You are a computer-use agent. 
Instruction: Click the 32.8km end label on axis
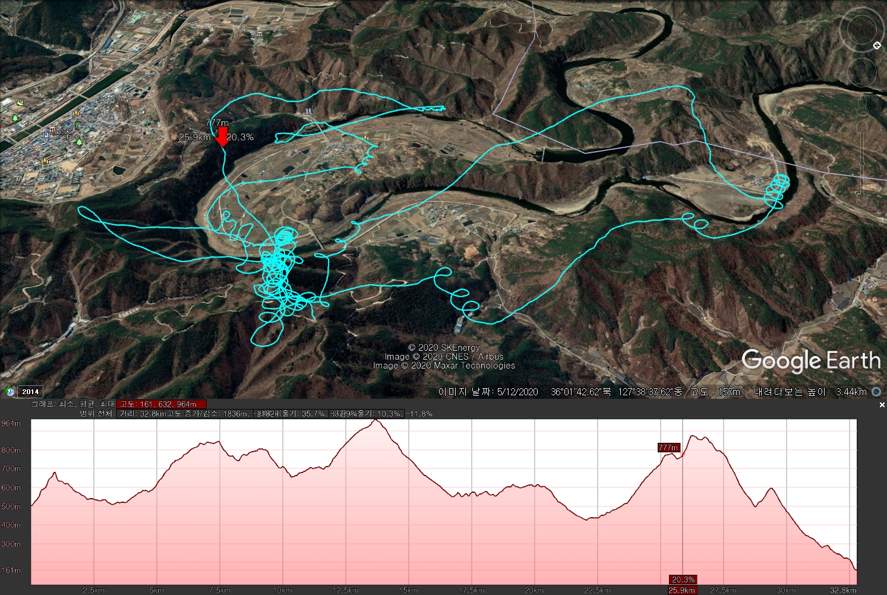tap(843, 590)
